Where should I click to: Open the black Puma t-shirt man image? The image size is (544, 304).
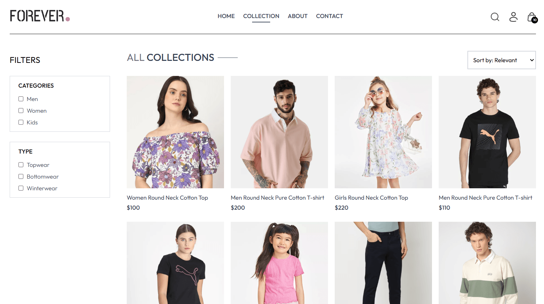(487, 132)
